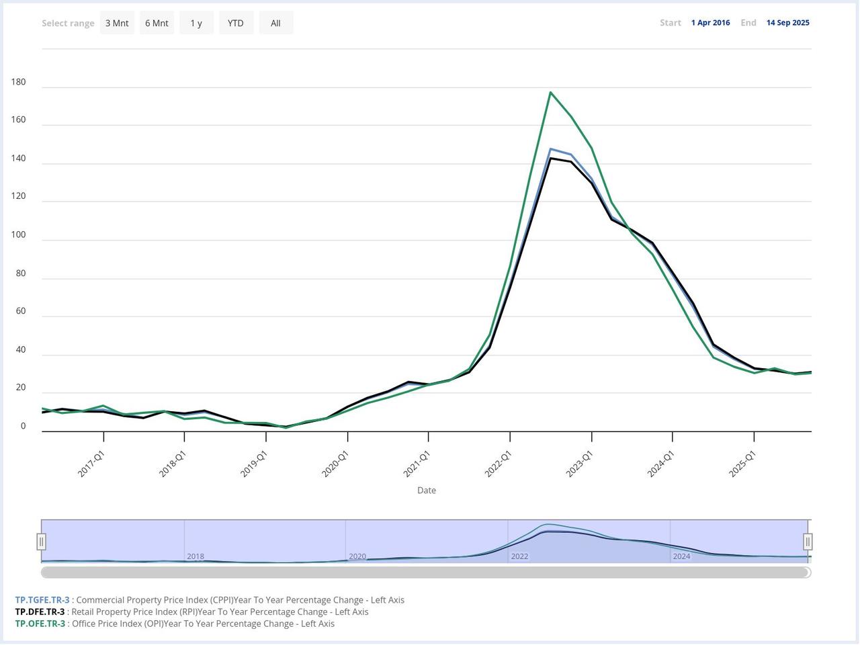The height and width of the screenshot is (645, 860).
Task: Click the horizontal navigator scrollbar
Action: [x=426, y=572]
